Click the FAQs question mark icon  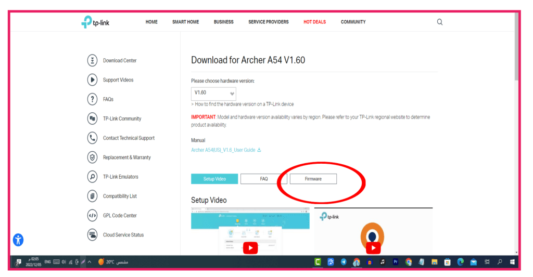pyautogui.click(x=92, y=99)
